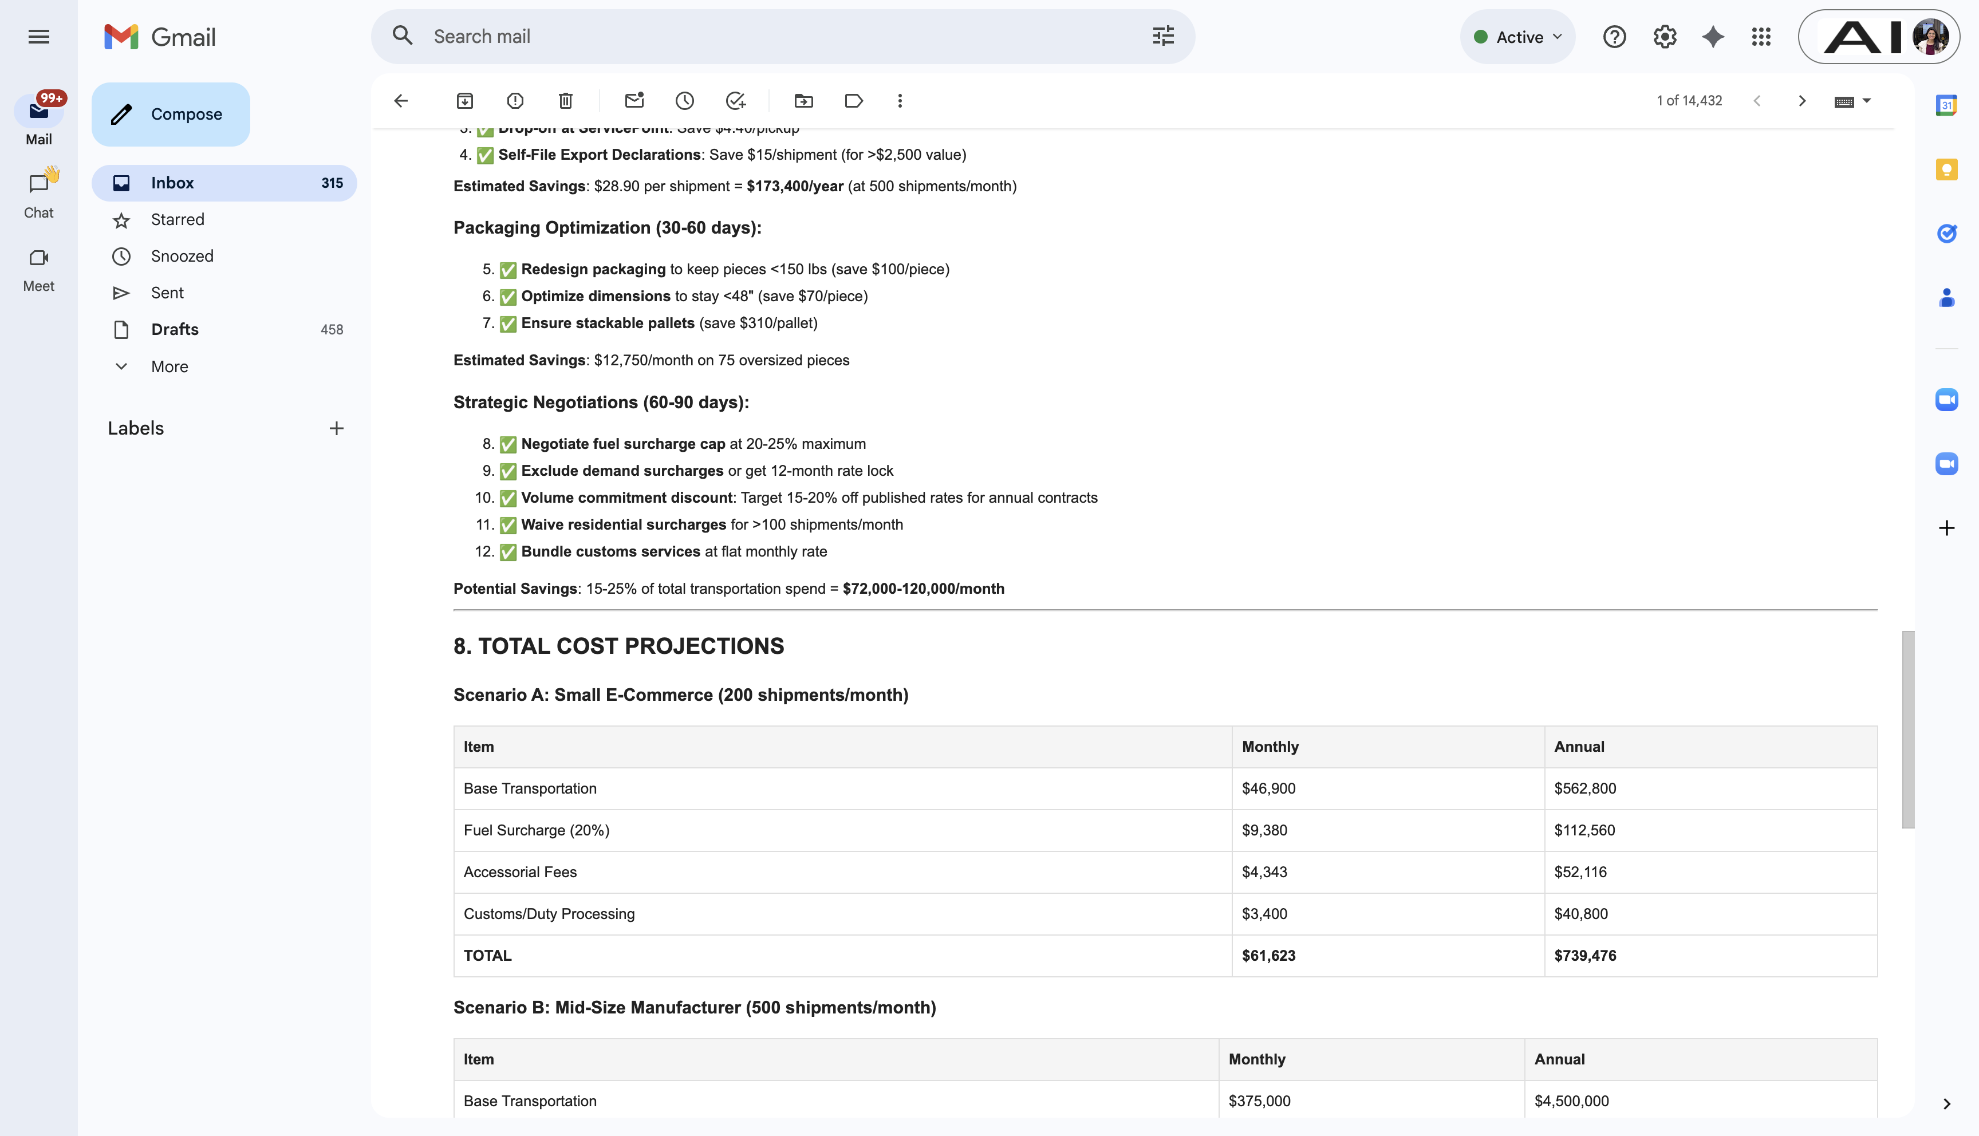Delete the email with trash icon
The width and height of the screenshot is (1979, 1136).
point(566,101)
